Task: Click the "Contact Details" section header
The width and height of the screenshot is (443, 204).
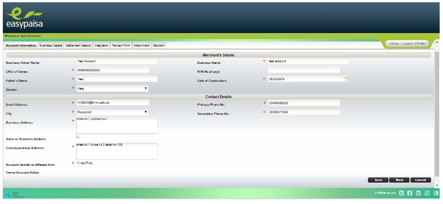Action: coord(218,97)
